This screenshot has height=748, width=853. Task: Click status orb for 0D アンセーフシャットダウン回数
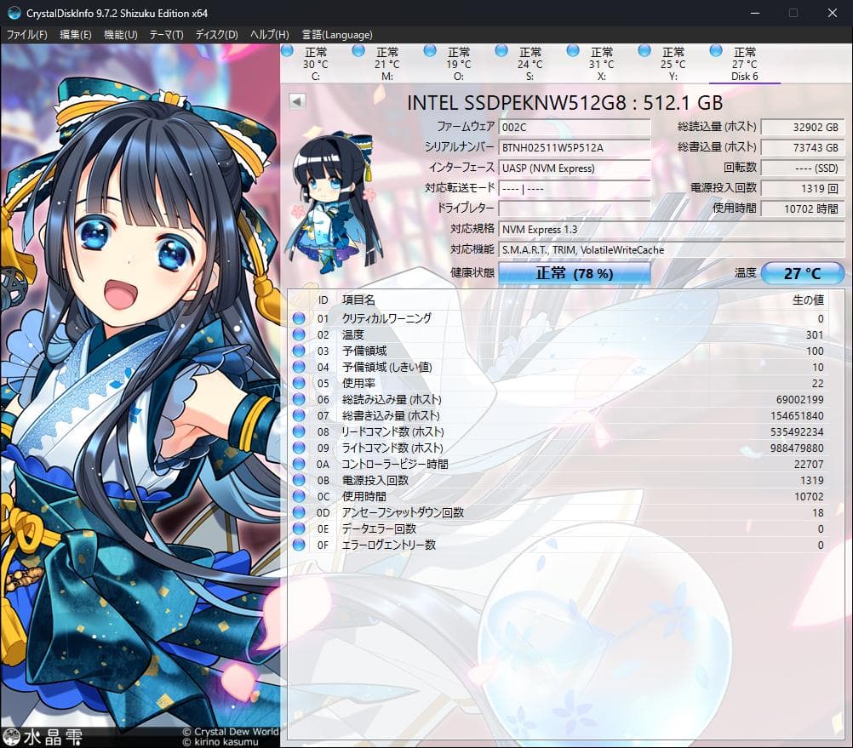click(299, 512)
